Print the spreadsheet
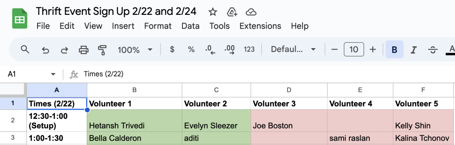455x145 pixels. [84, 50]
